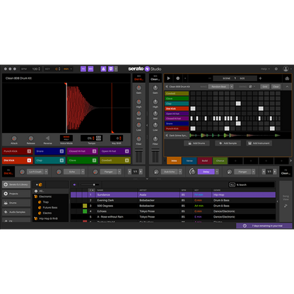
Task: Click the Song View button
Action: coord(286,201)
